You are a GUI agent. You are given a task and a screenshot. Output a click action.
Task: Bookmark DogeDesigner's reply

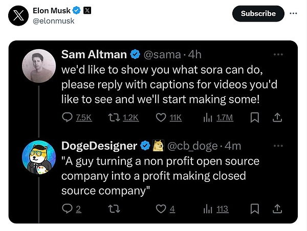pos(254,209)
